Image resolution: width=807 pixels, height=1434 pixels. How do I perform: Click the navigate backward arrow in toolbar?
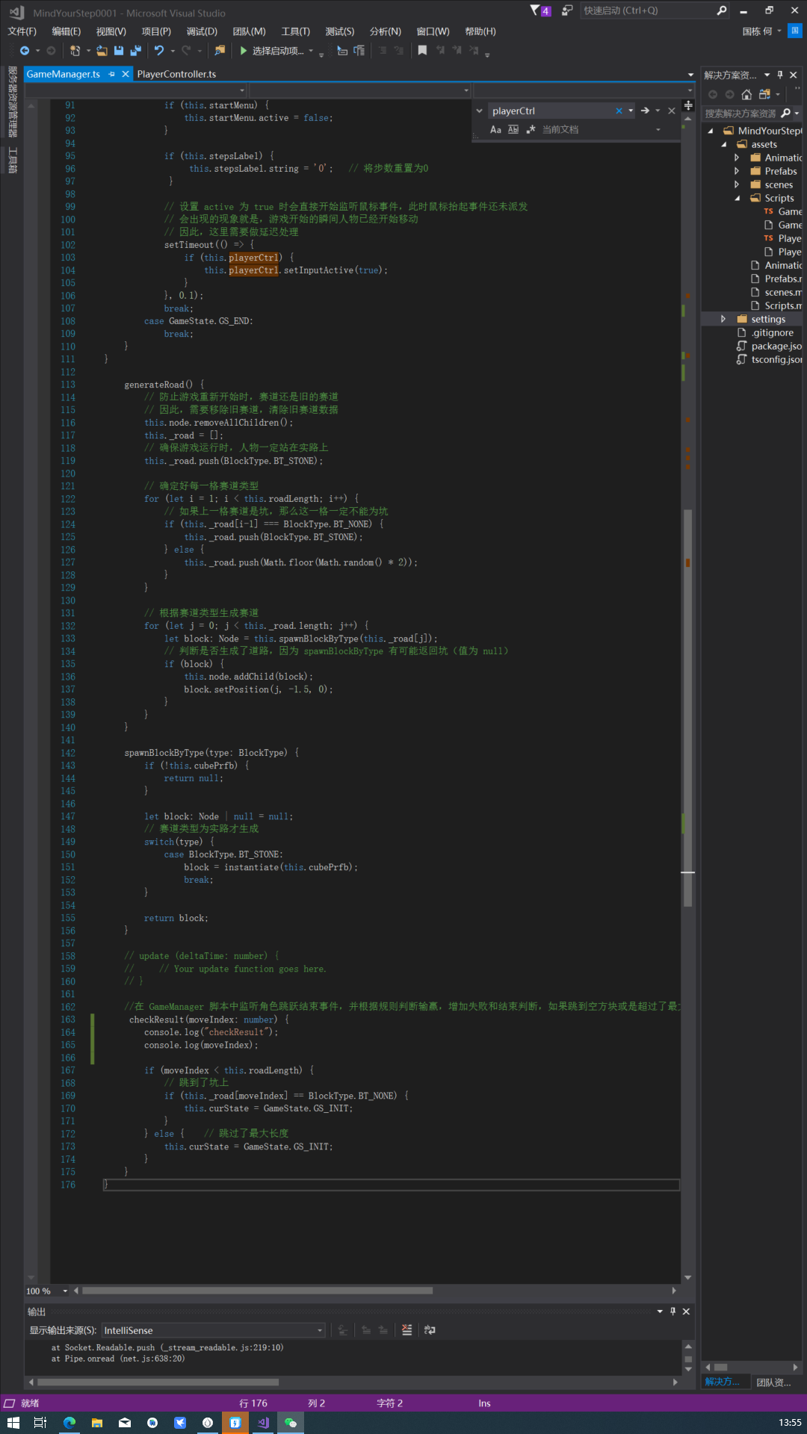point(25,51)
